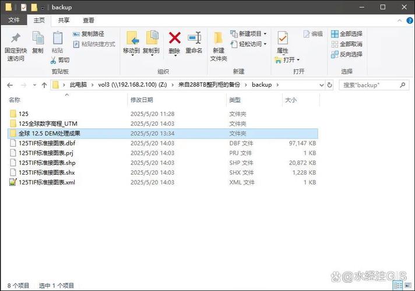Click Select none (全部取消)

(346, 44)
